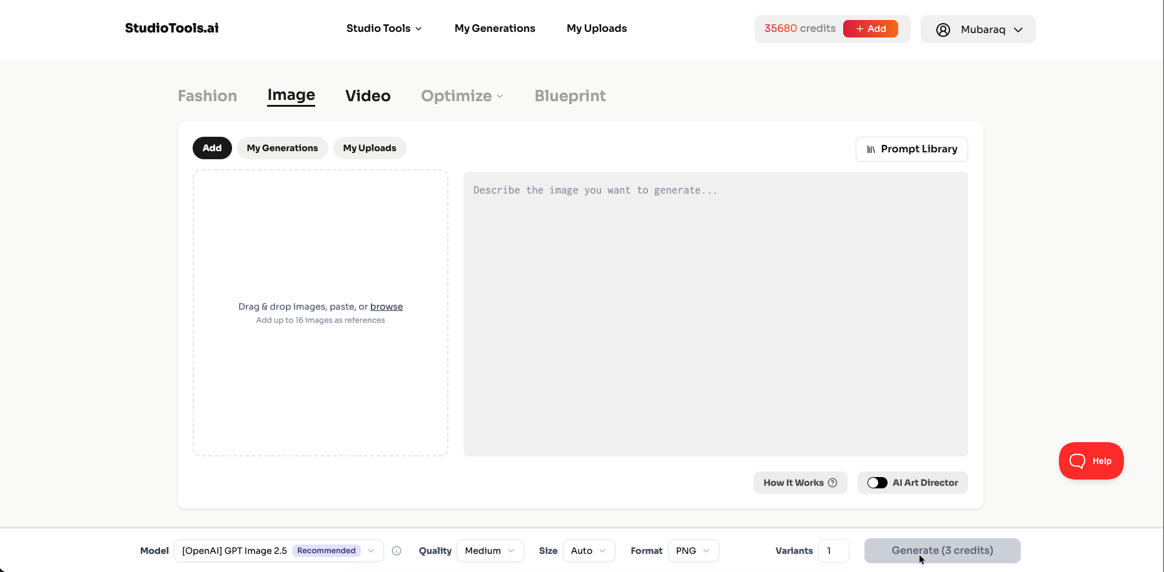Click the image description prompt field
Image resolution: width=1164 pixels, height=572 pixels.
coord(716,314)
